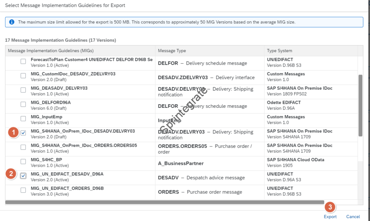Select MIG_CustomIDoc_DESADV_ZDELVRY03 checkbox
This screenshot has height=221, width=370.
pyautogui.click(x=23, y=76)
